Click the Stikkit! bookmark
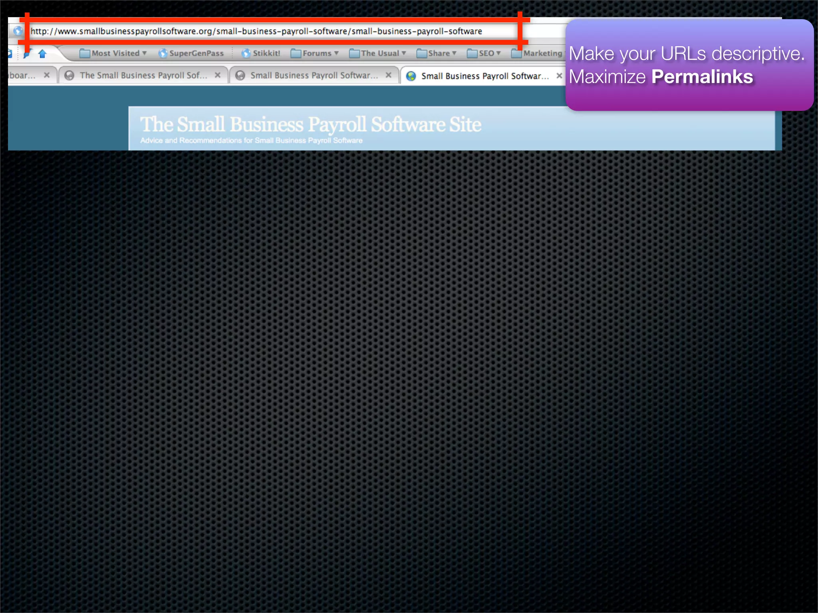 [x=261, y=53]
